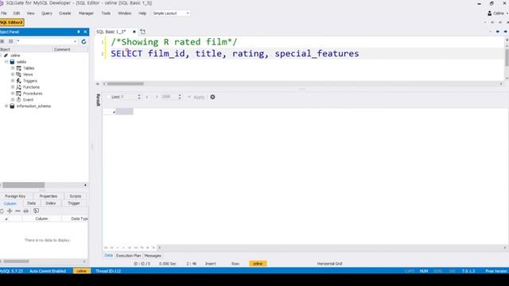Viewport: 509px width, 286px height.
Task: Refresh the Object Panel tree
Action: 84,41
